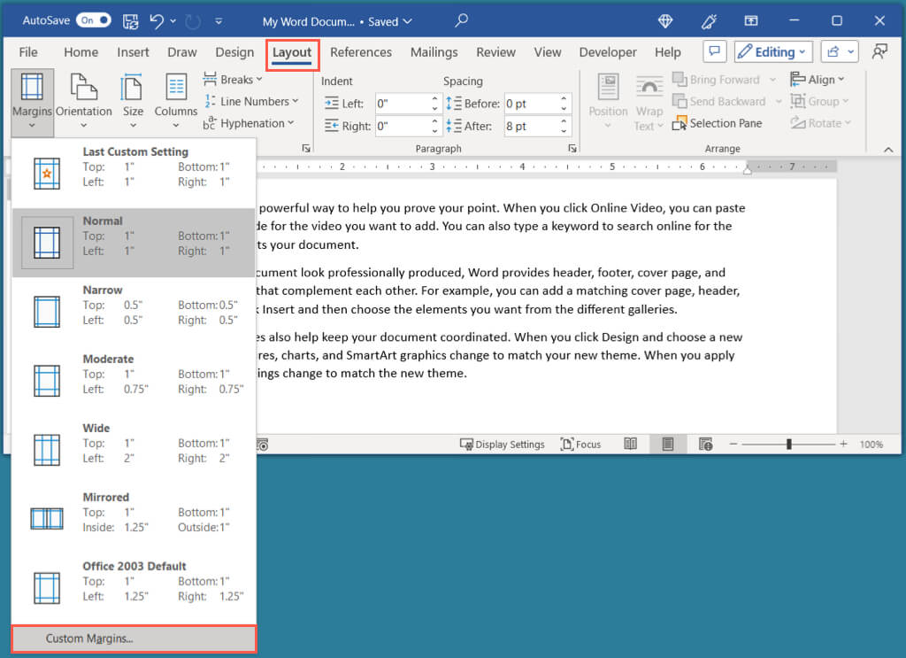The height and width of the screenshot is (658, 906).
Task: Click the Orientation icon in Page Setup
Action: (x=83, y=89)
